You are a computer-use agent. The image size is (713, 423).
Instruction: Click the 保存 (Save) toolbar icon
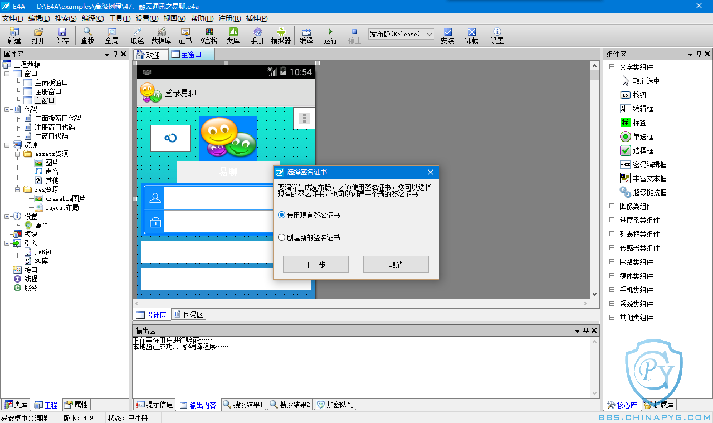coord(62,36)
